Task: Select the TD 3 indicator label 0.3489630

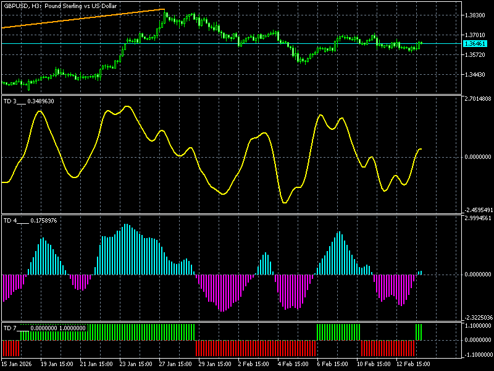Action: point(28,101)
